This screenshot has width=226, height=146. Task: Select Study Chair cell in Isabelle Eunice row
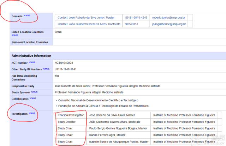[71, 142]
